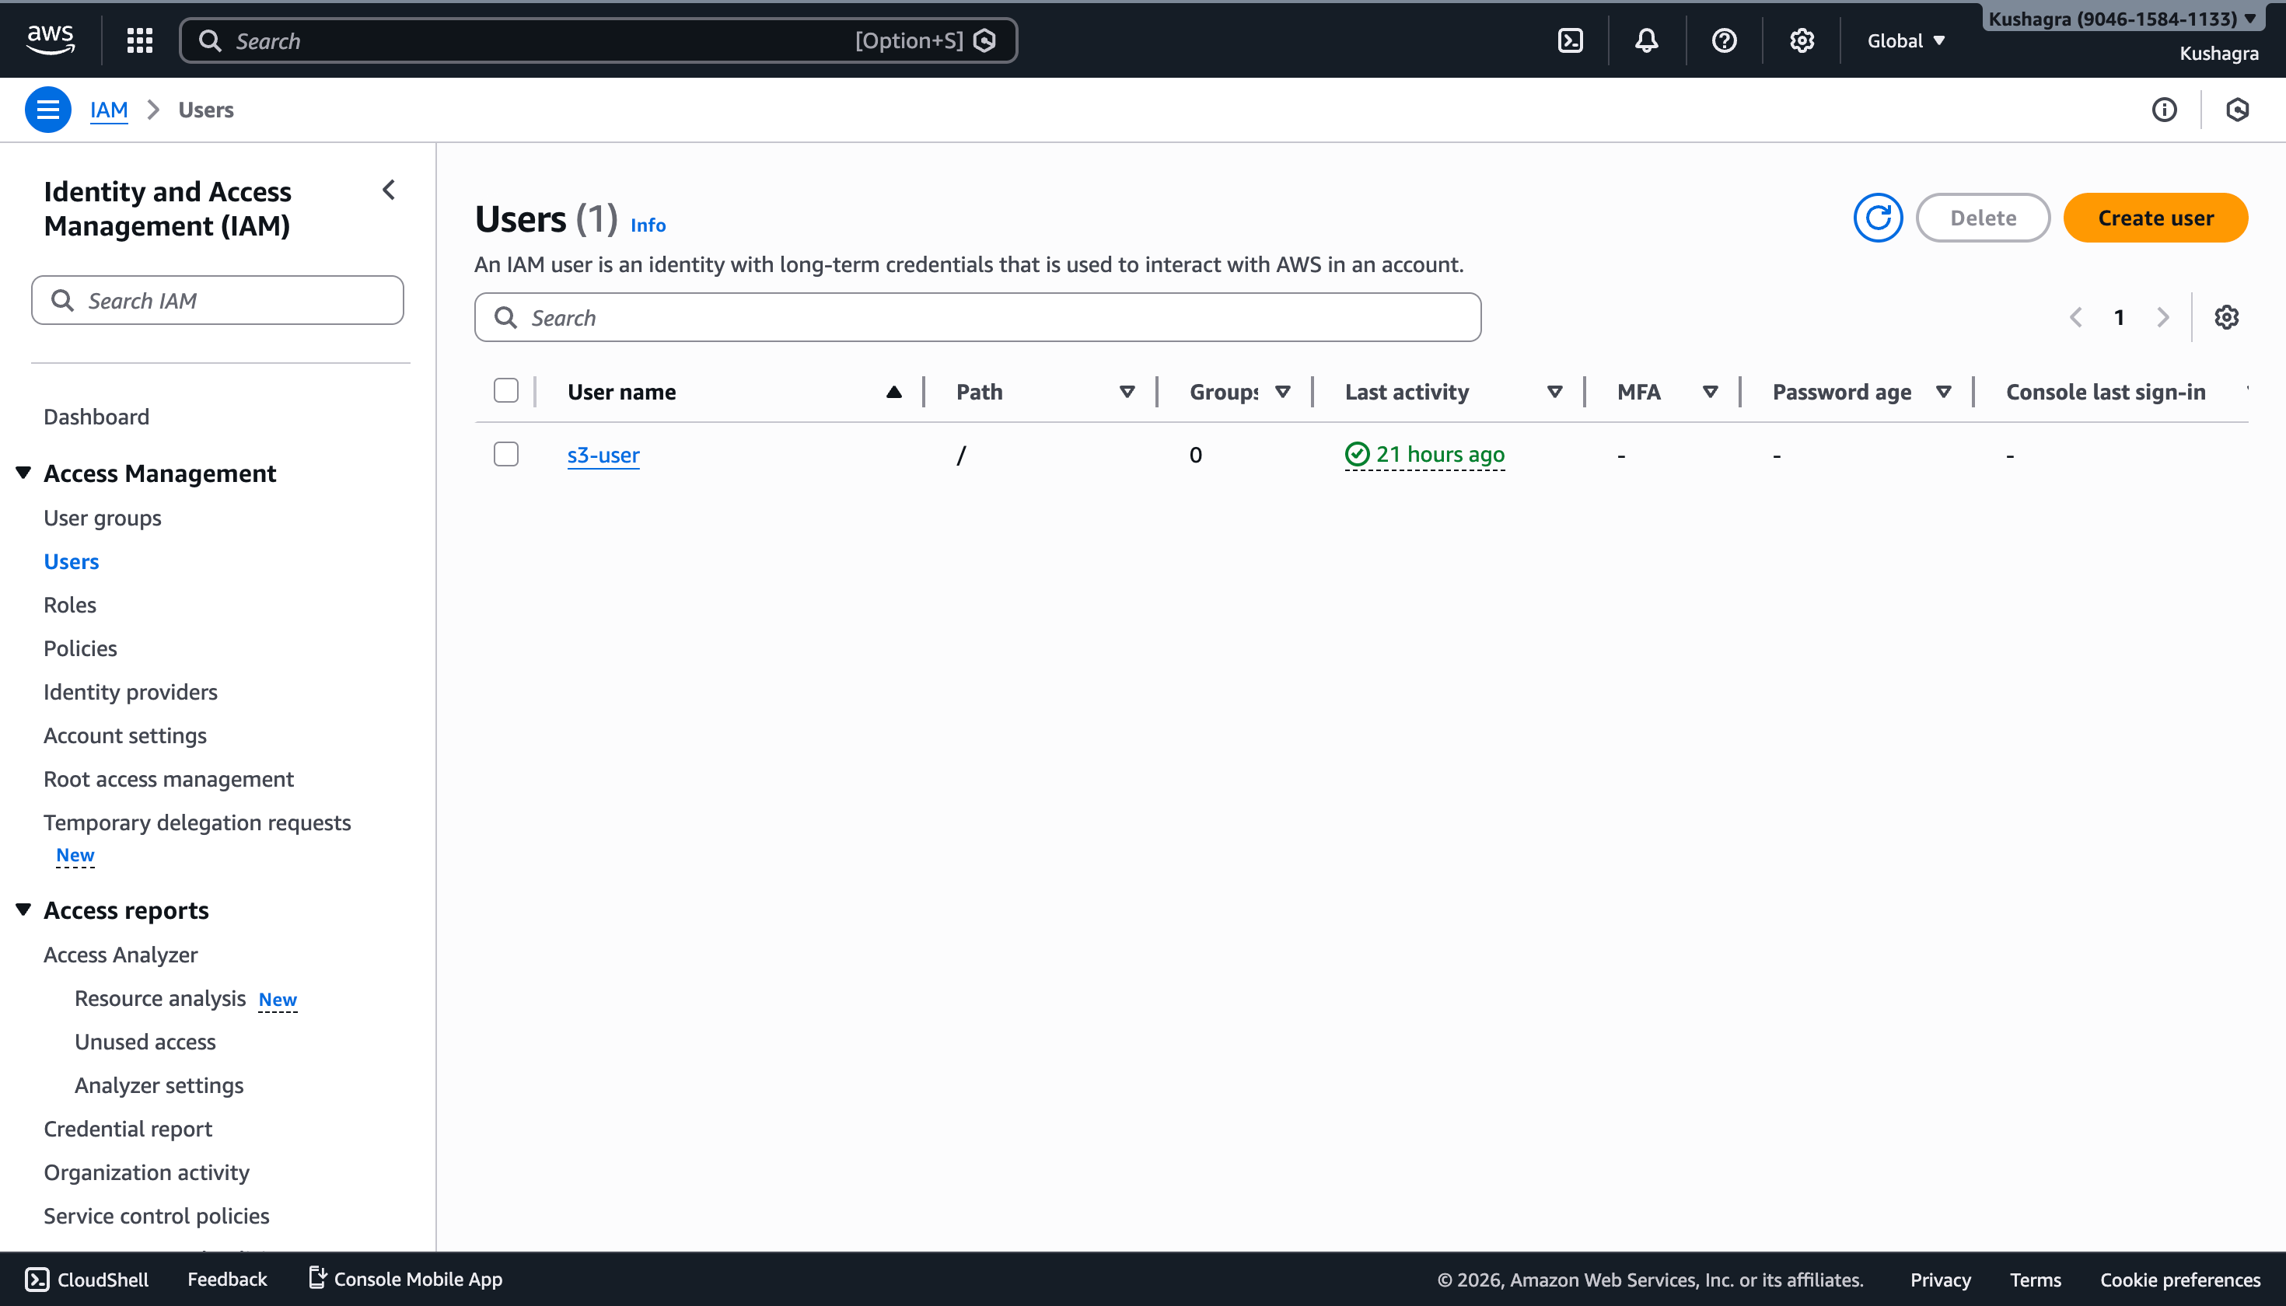This screenshot has width=2286, height=1306.
Task: Open Organization activity in sidebar
Action: click(x=146, y=1172)
